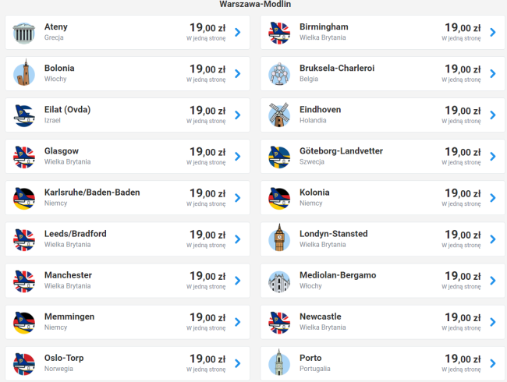507x382 pixels.
Task: Choose the Leeds/Bradford flight
Action: [x=76, y=234]
